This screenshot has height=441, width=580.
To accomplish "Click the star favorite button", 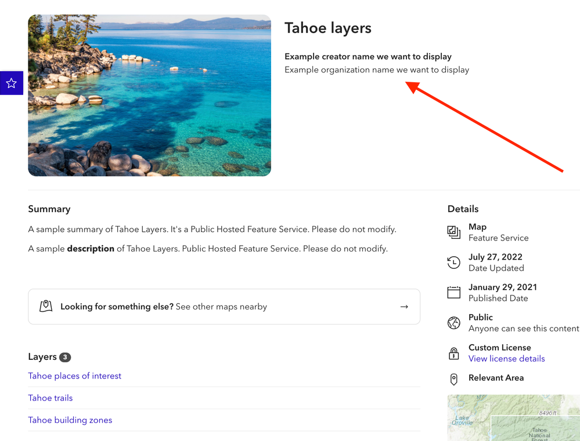I will pos(11,83).
